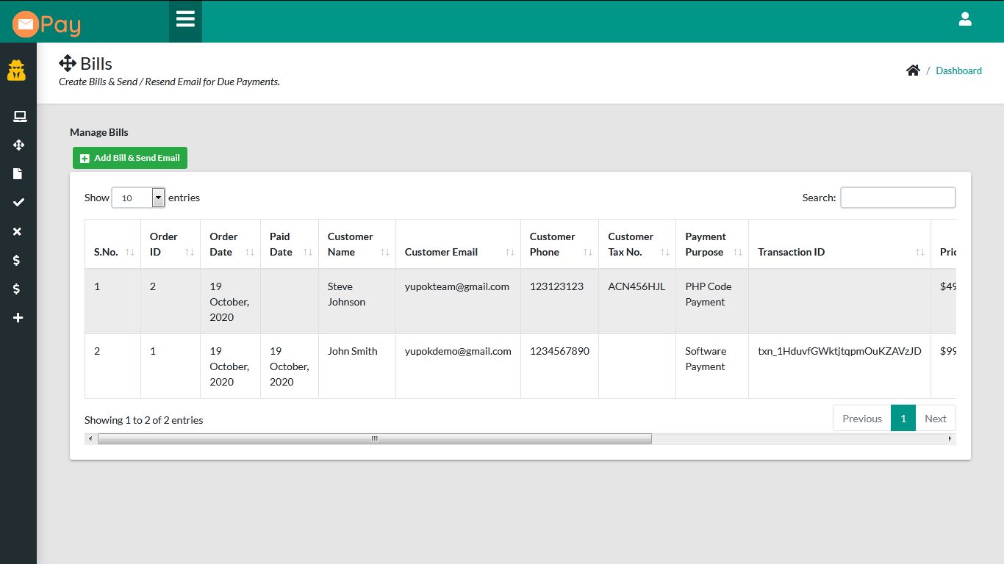The width and height of the screenshot is (1004, 564).
Task: Click the orange Pay logo
Action: point(46,23)
